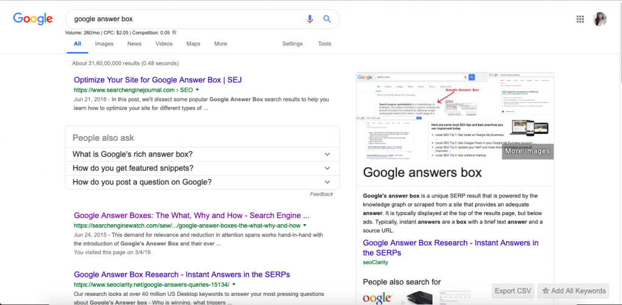Expand What is Google's rich answer box?

202,154
